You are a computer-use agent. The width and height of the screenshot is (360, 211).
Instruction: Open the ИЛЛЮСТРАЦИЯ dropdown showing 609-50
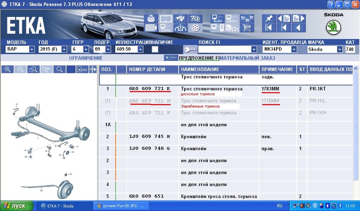141,49
